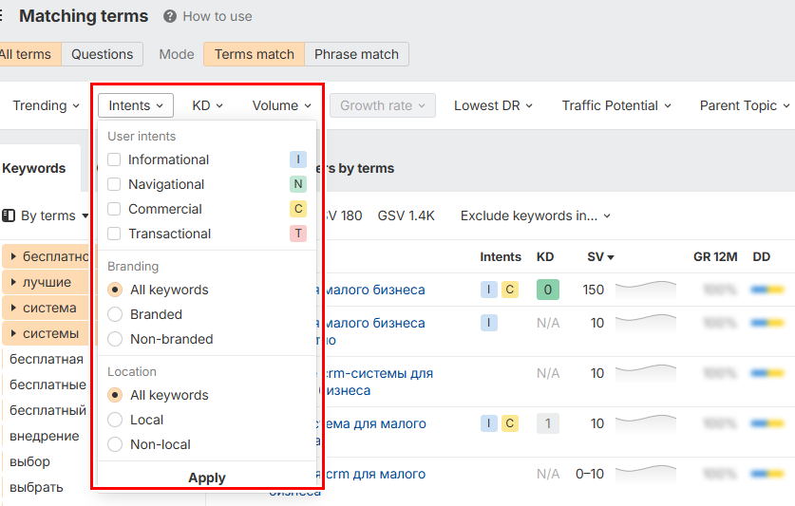Open the How to use link
The width and height of the screenshot is (795, 506).
pyautogui.click(x=218, y=17)
